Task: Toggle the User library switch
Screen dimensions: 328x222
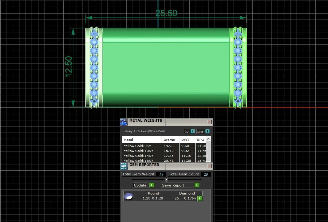Action: point(208,132)
